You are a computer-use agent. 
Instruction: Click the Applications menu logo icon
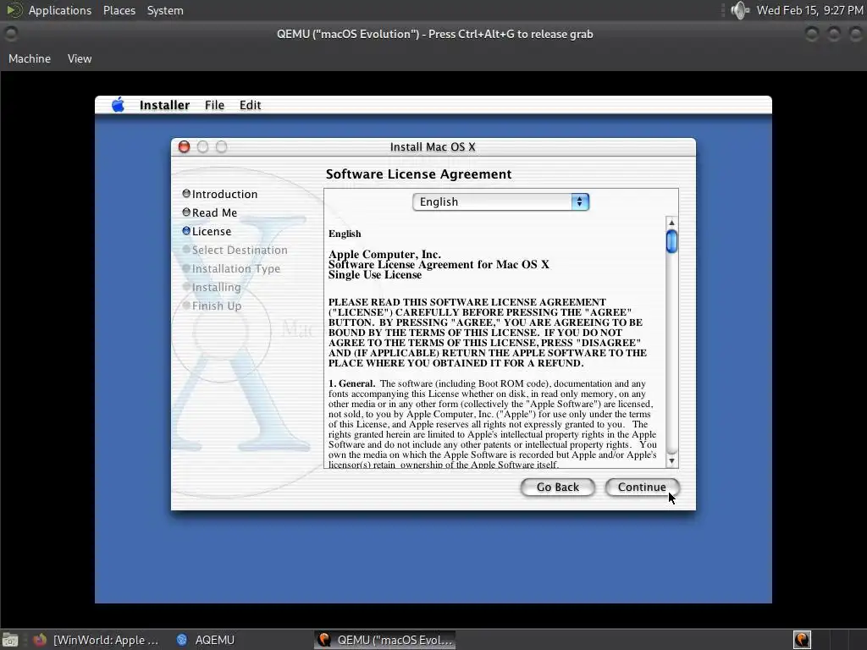pyautogui.click(x=14, y=10)
